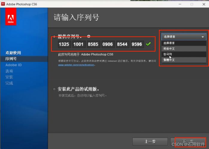Select 安装 step in sidebar
Viewport: 209px width, 149px height.
(9, 77)
